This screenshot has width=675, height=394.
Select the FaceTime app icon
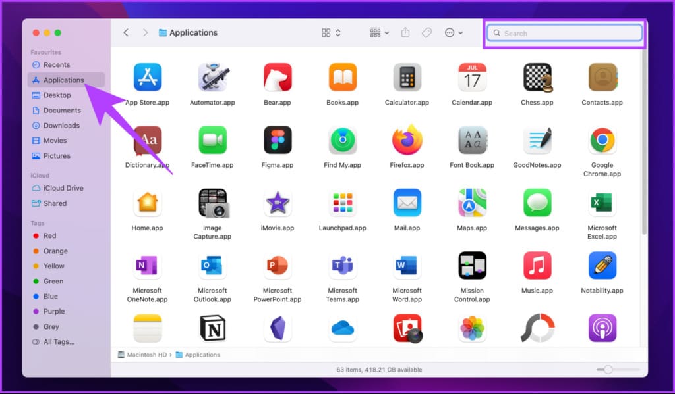click(x=213, y=140)
